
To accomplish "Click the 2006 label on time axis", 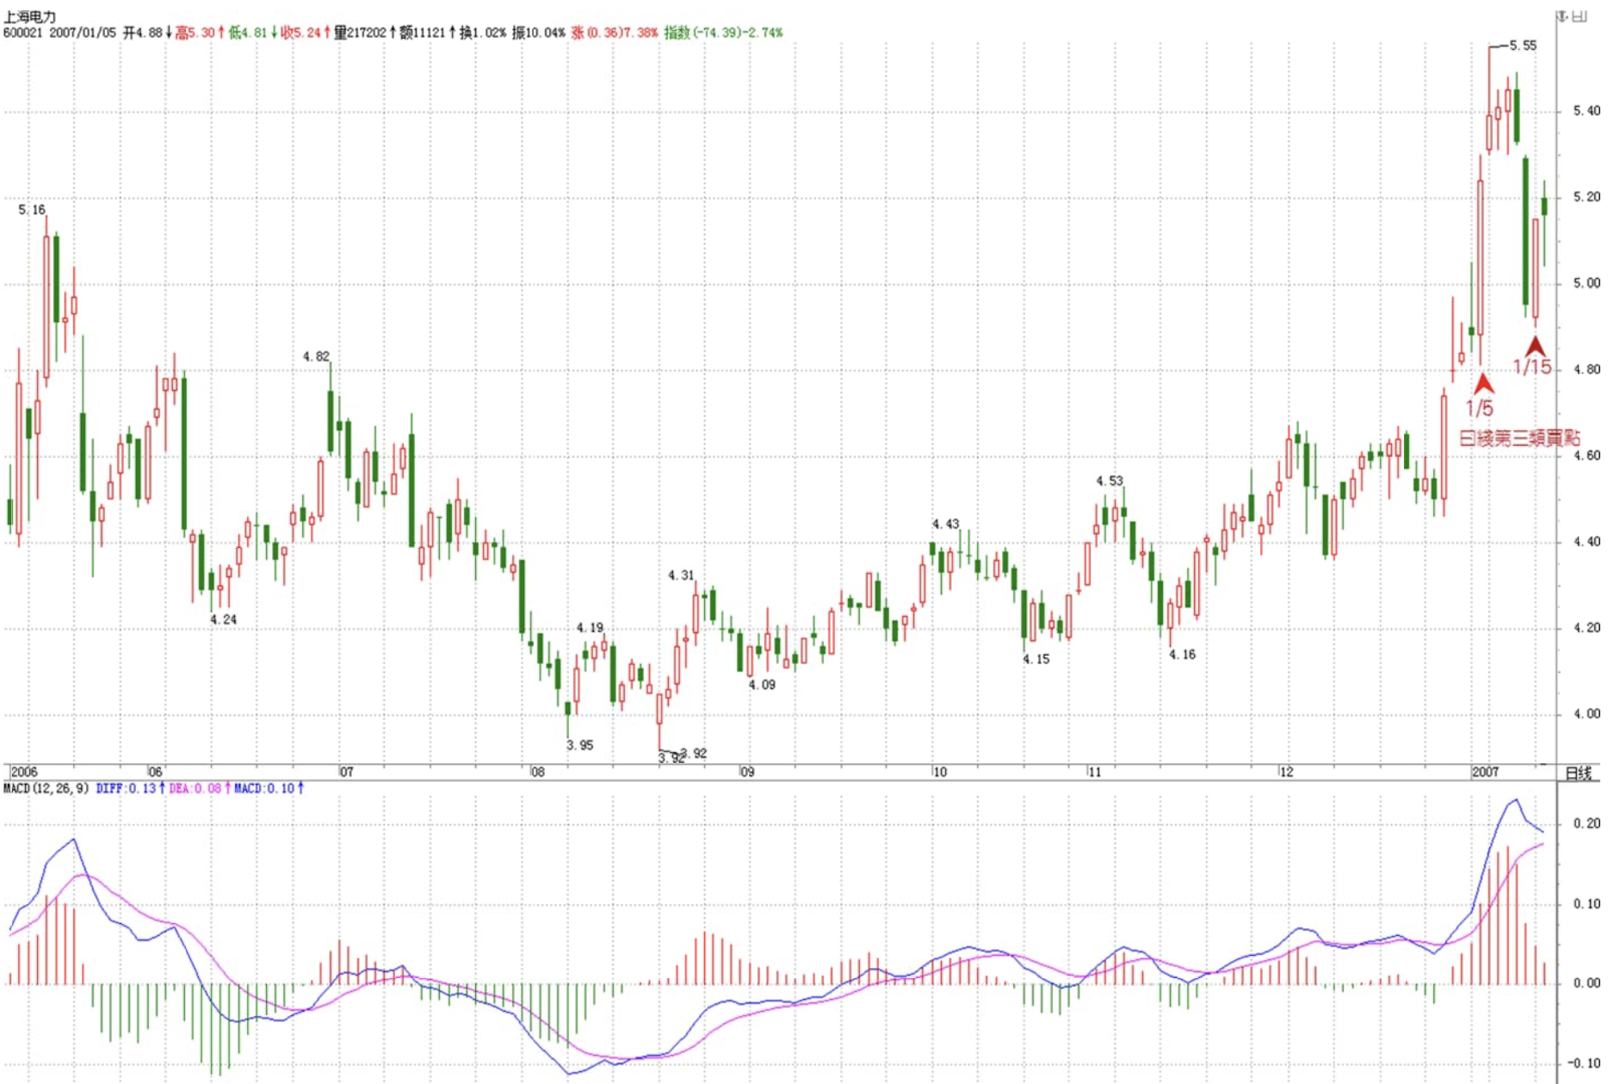I will tap(25, 772).
